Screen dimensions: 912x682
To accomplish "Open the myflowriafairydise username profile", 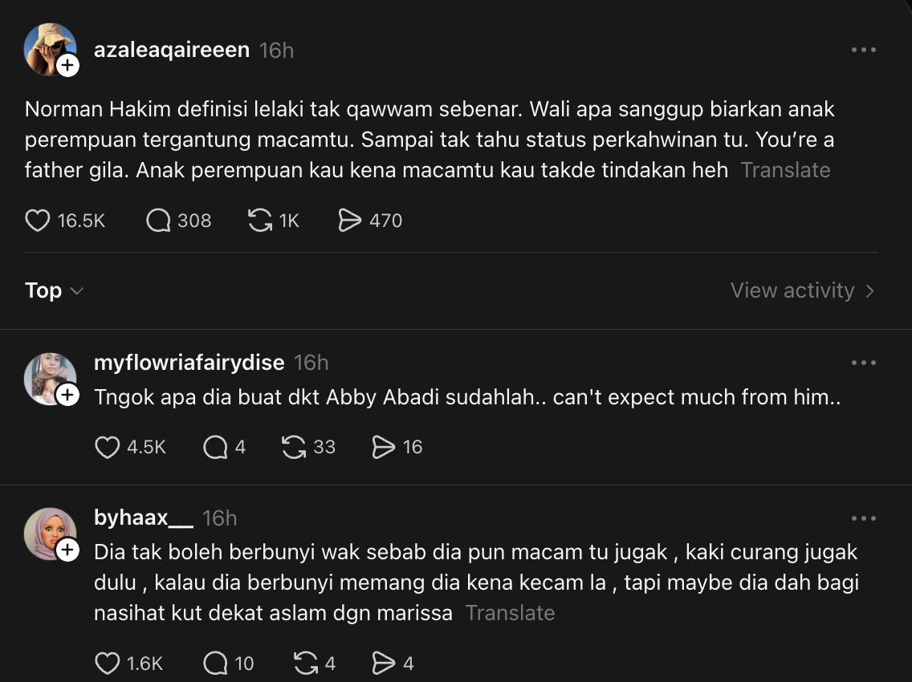I will (189, 363).
